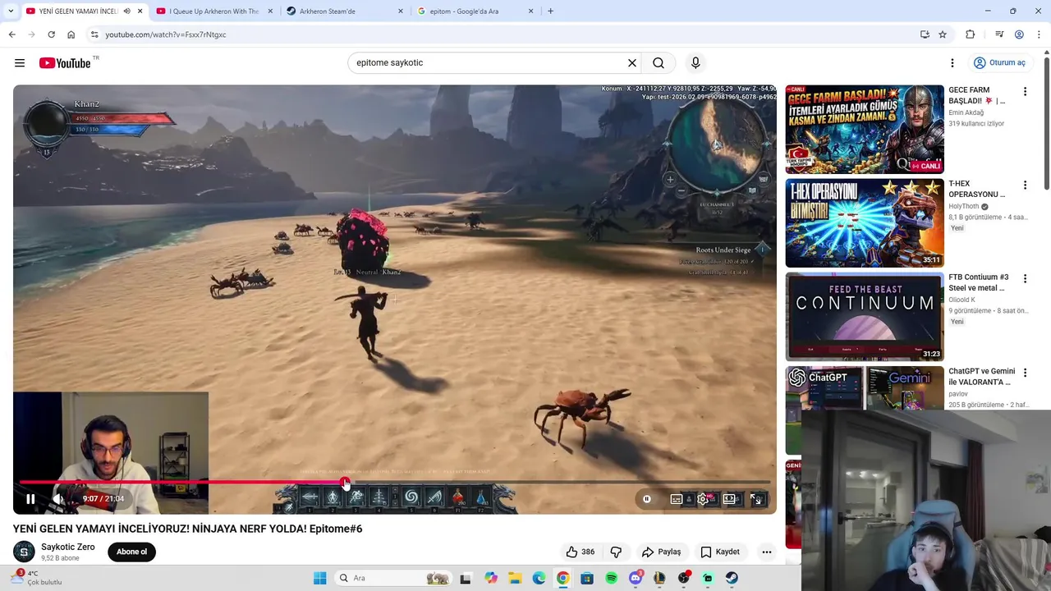
Task: Open a new browser tab with plus
Action: point(550,11)
